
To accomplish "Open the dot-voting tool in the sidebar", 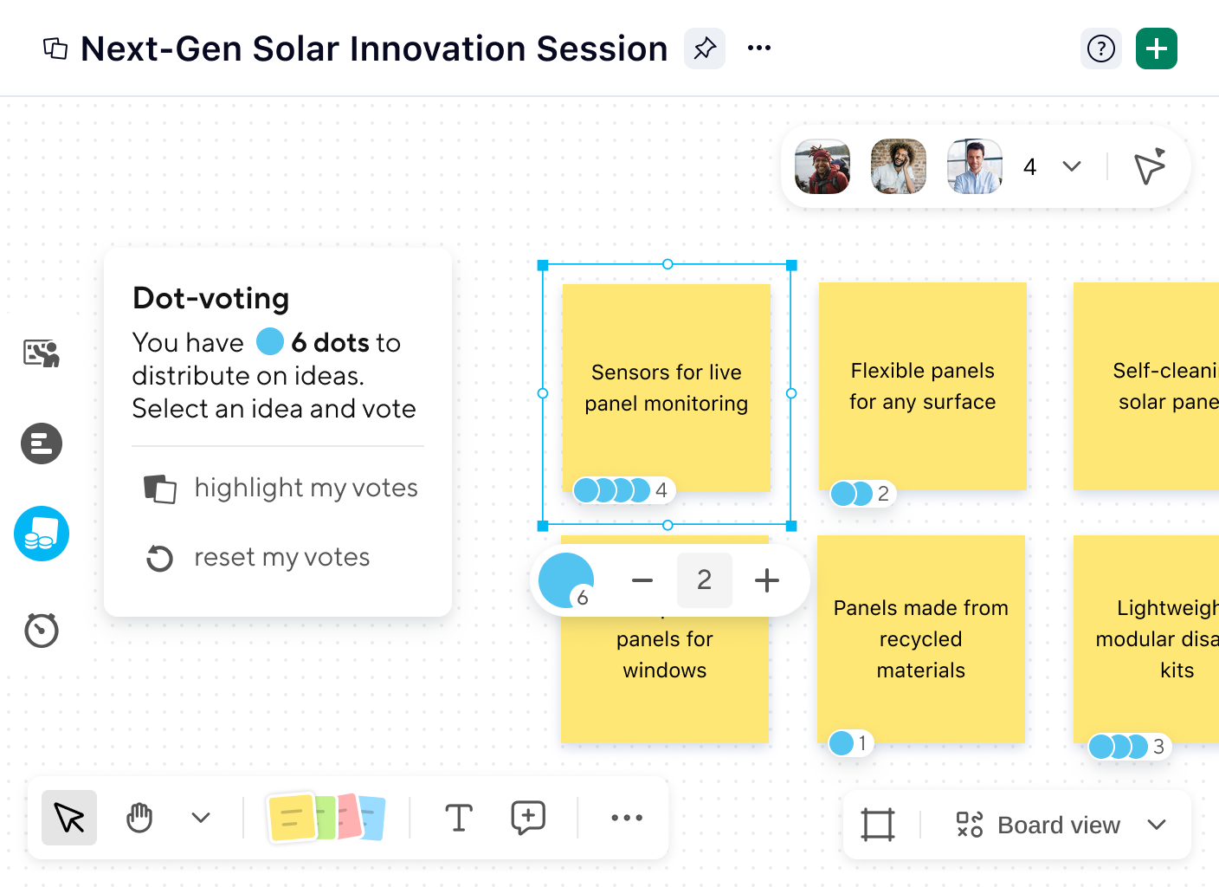I will pos(41,534).
